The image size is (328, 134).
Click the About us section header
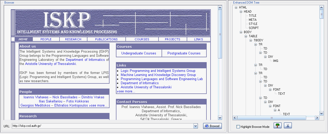(64, 46)
